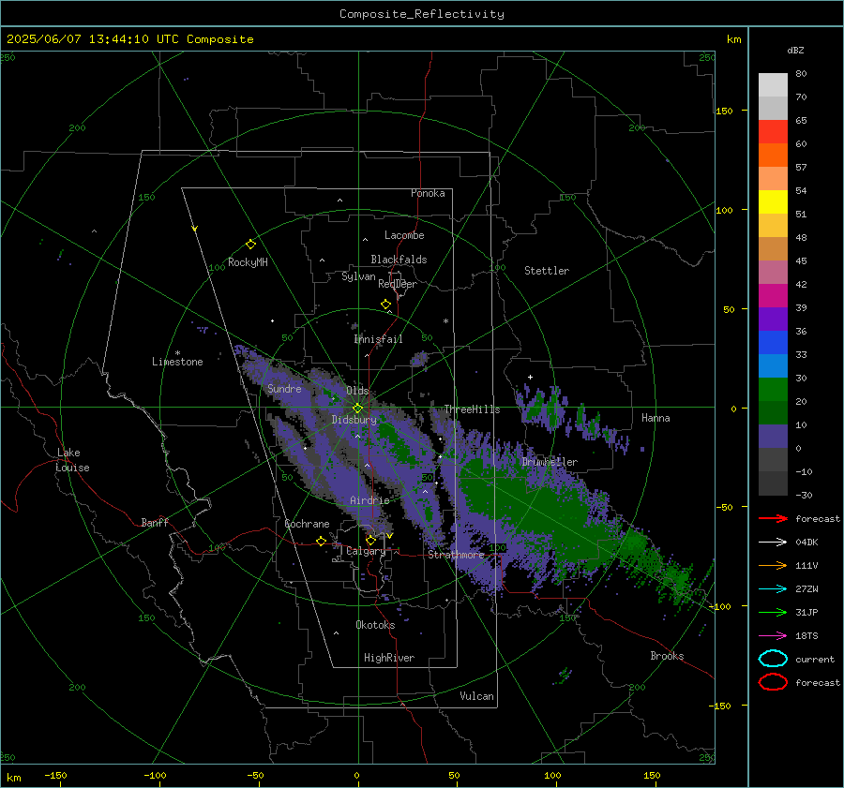Click the Limestone label
Image resolution: width=844 pixels, height=788 pixels.
pos(177,362)
